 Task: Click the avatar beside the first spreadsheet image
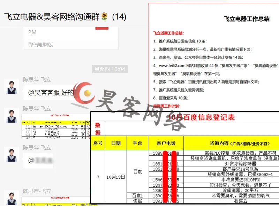point(13,115)
